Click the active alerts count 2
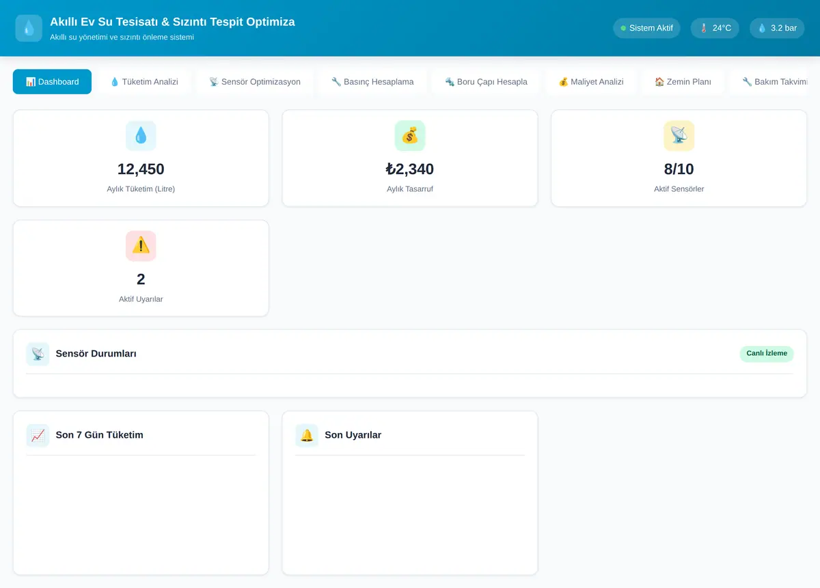The height and width of the screenshot is (588, 820). [x=141, y=279]
